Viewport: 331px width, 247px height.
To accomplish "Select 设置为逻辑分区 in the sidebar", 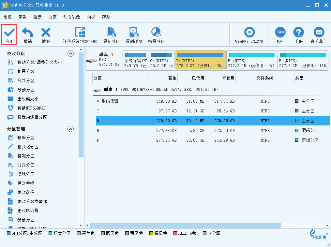I will 32,117.
